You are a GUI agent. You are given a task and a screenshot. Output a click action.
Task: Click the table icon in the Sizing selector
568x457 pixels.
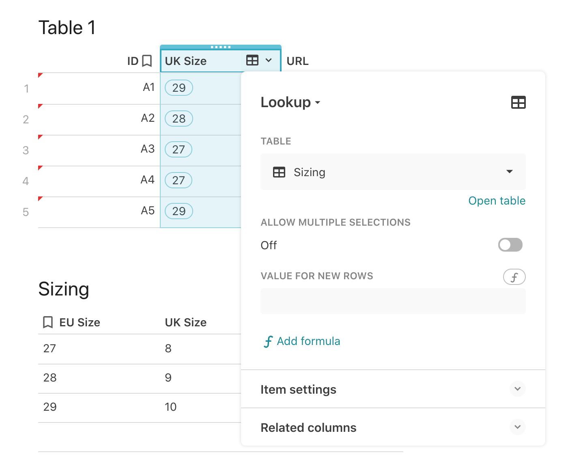pyautogui.click(x=279, y=172)
